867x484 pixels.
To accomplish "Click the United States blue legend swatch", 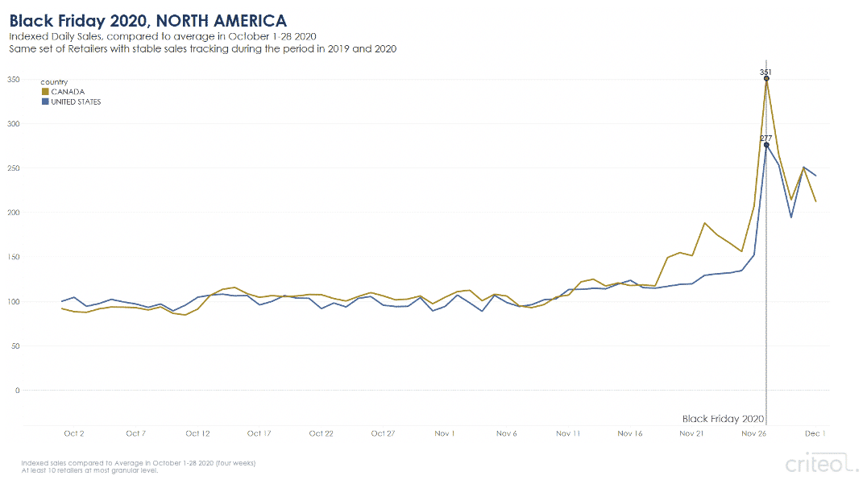I will coord(45,101).
